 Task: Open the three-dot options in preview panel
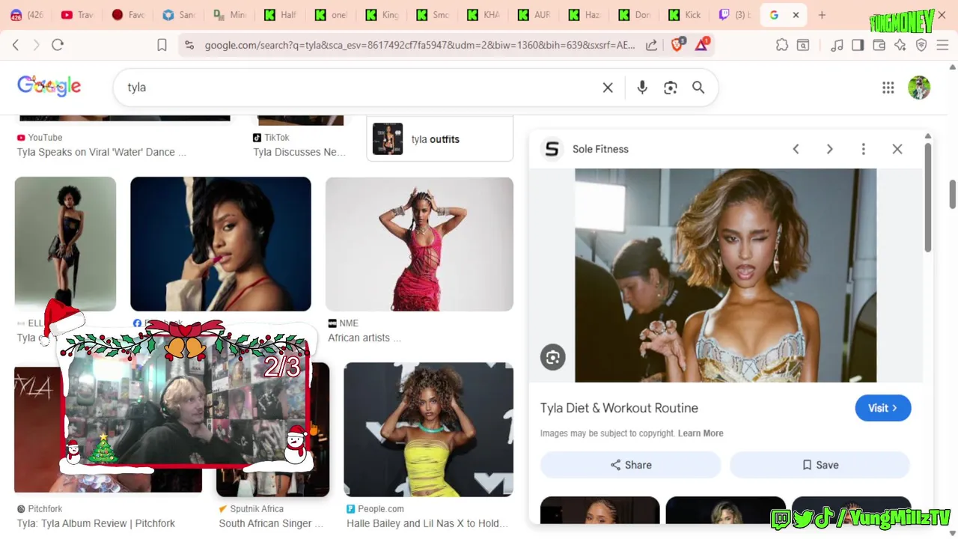click(863, 149)
